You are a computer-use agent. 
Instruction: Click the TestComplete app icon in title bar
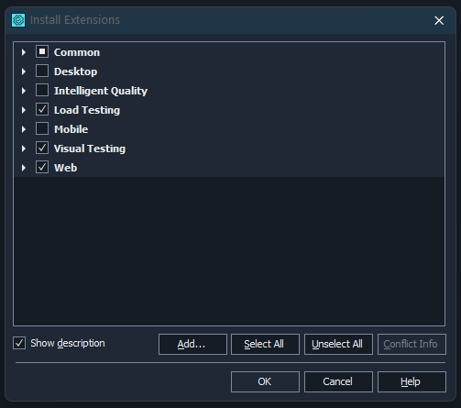(18, 20)
